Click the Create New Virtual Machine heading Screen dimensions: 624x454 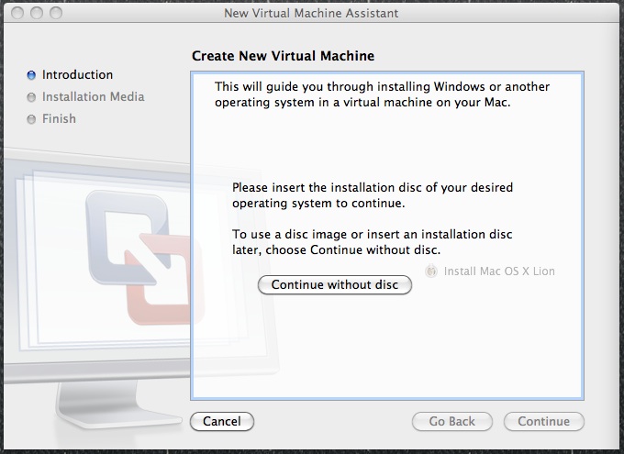[x=283, y=56]
